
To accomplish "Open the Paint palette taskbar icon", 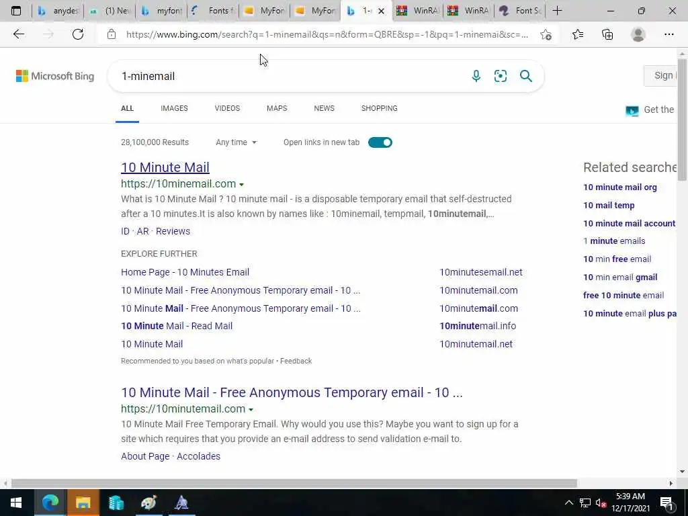I will pyautogui.click(x=148, y=503).
